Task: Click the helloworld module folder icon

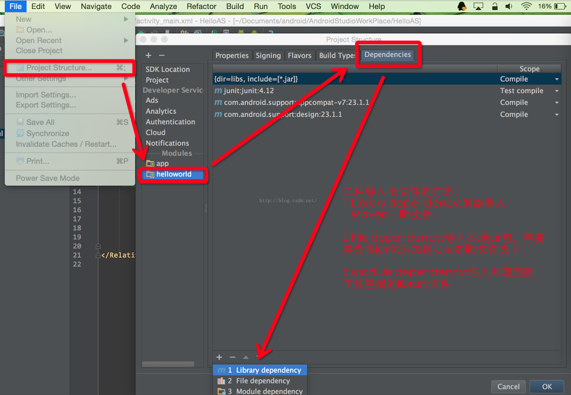Action: (x=150, y=174)
